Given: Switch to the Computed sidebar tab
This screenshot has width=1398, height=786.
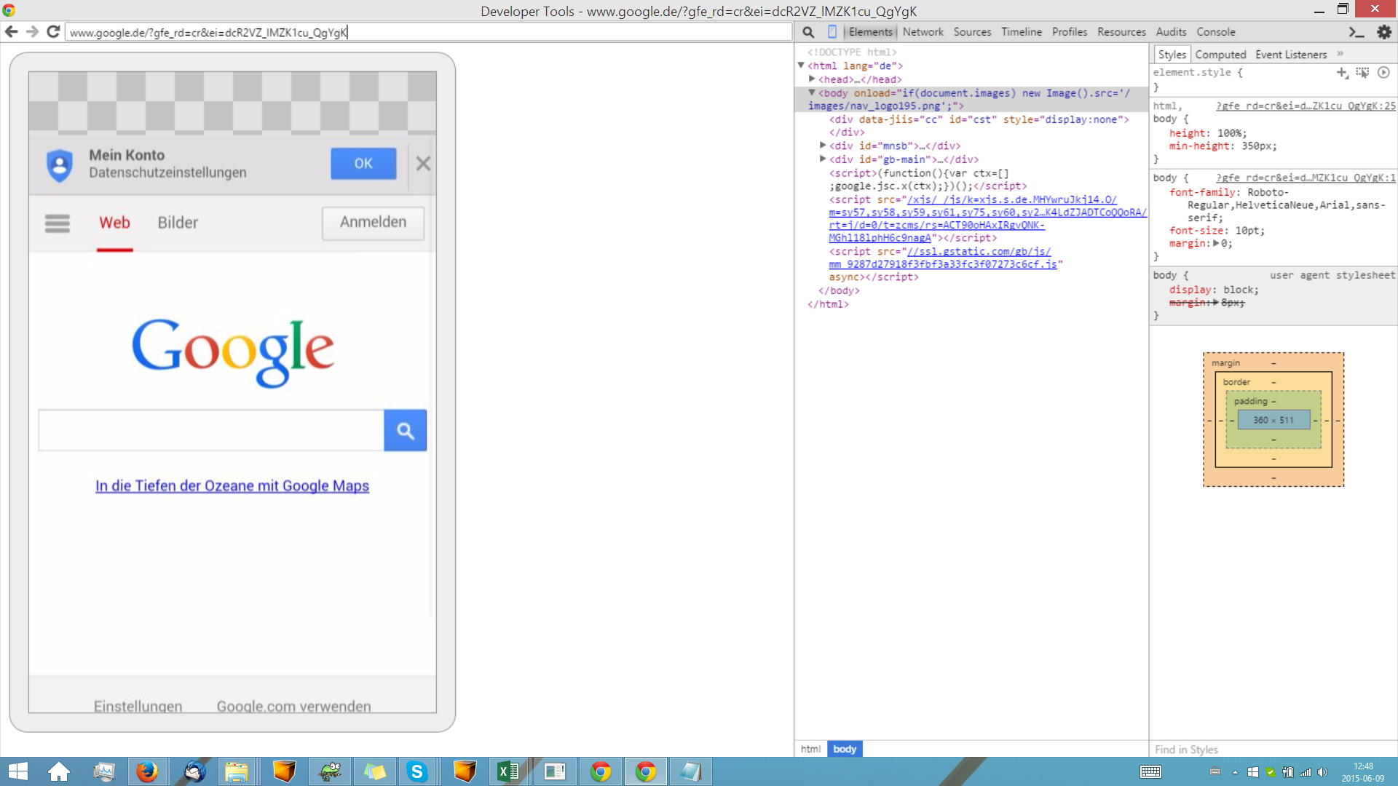Looking at the screenshot, I should (1220, 55).
